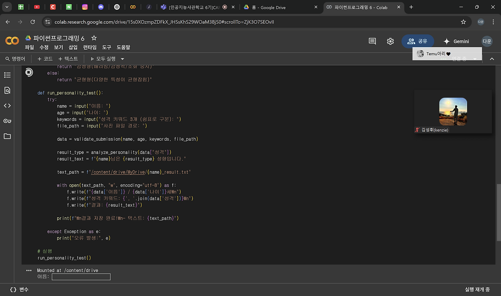Add a new 코드 cell
The height and width of the screenshot is (296, 501).
45,59
